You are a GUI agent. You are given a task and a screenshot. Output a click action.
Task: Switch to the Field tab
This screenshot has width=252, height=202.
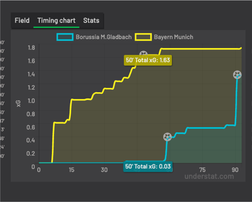pos(22,20)
